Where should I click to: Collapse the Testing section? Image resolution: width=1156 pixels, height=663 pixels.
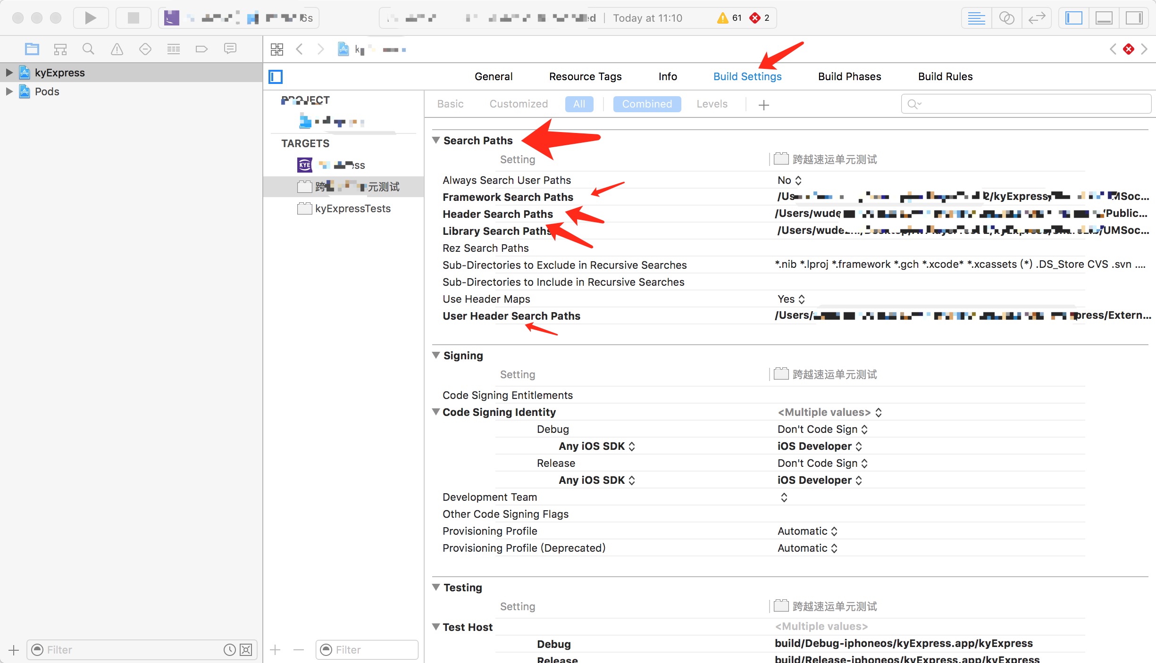[x=436, y=587]
